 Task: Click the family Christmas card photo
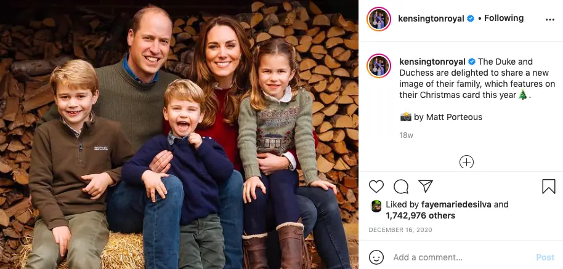point(179,134)
